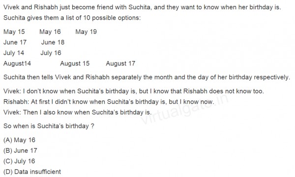Screen dimensions: 295x177
Task: Click the virtualgate.in watermark text
Action: 184,109
